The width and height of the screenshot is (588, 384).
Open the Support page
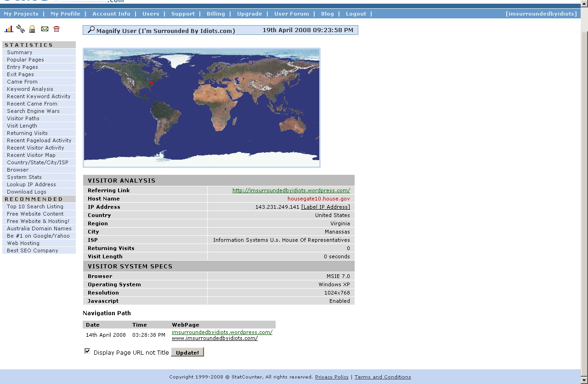click(183, 14)
